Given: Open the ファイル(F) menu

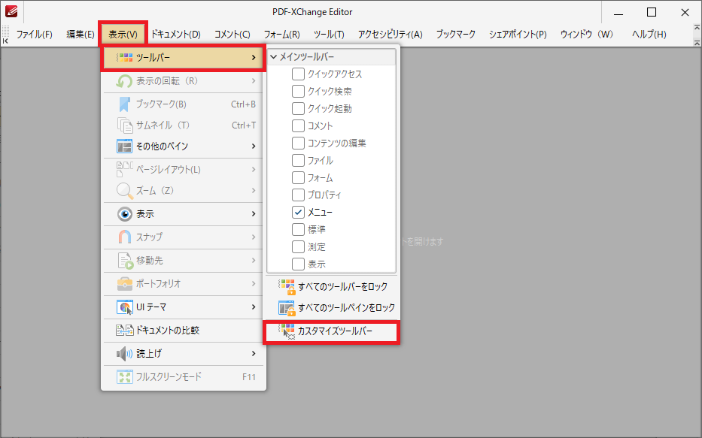Looking at the screenshot, I should [35, 35].
